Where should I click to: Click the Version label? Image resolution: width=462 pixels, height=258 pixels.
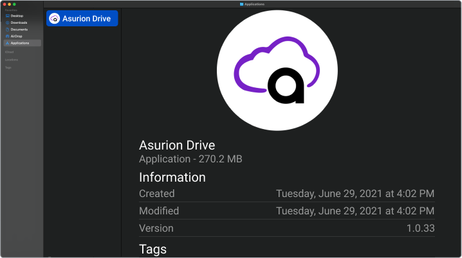[156, 228]
